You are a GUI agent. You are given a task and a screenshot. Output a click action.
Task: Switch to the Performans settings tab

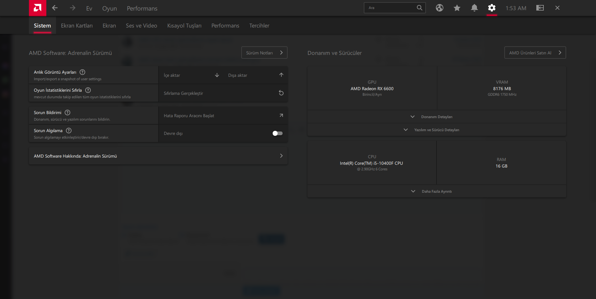click(x=225, y=25)
